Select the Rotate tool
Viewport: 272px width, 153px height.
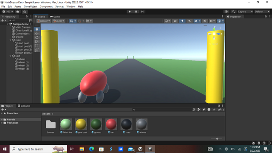click(37, 37)
